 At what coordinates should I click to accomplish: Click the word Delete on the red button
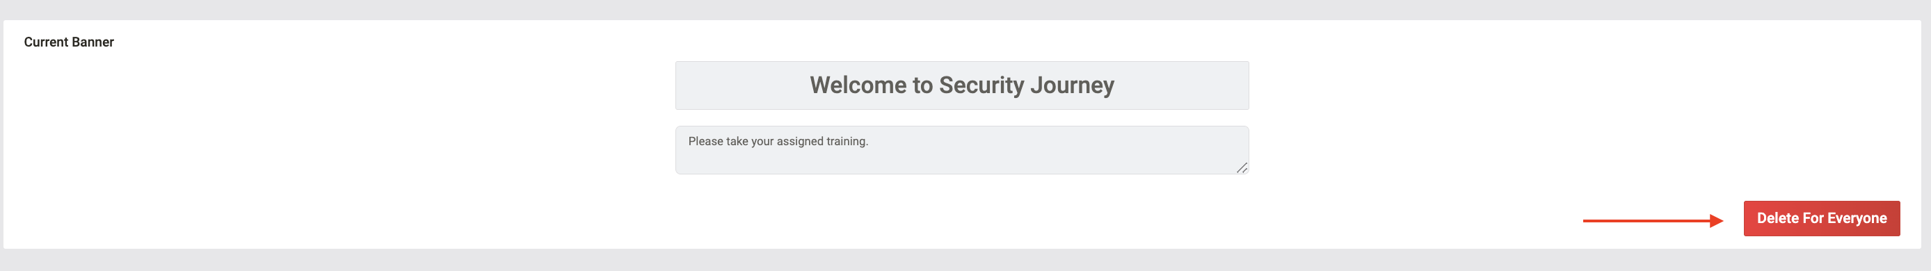click(x=1777, y=219)
